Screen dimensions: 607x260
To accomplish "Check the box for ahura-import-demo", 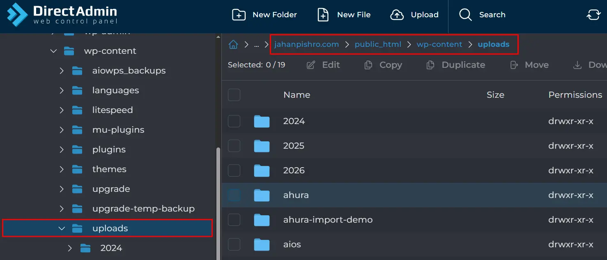I will tap(234, 220).
